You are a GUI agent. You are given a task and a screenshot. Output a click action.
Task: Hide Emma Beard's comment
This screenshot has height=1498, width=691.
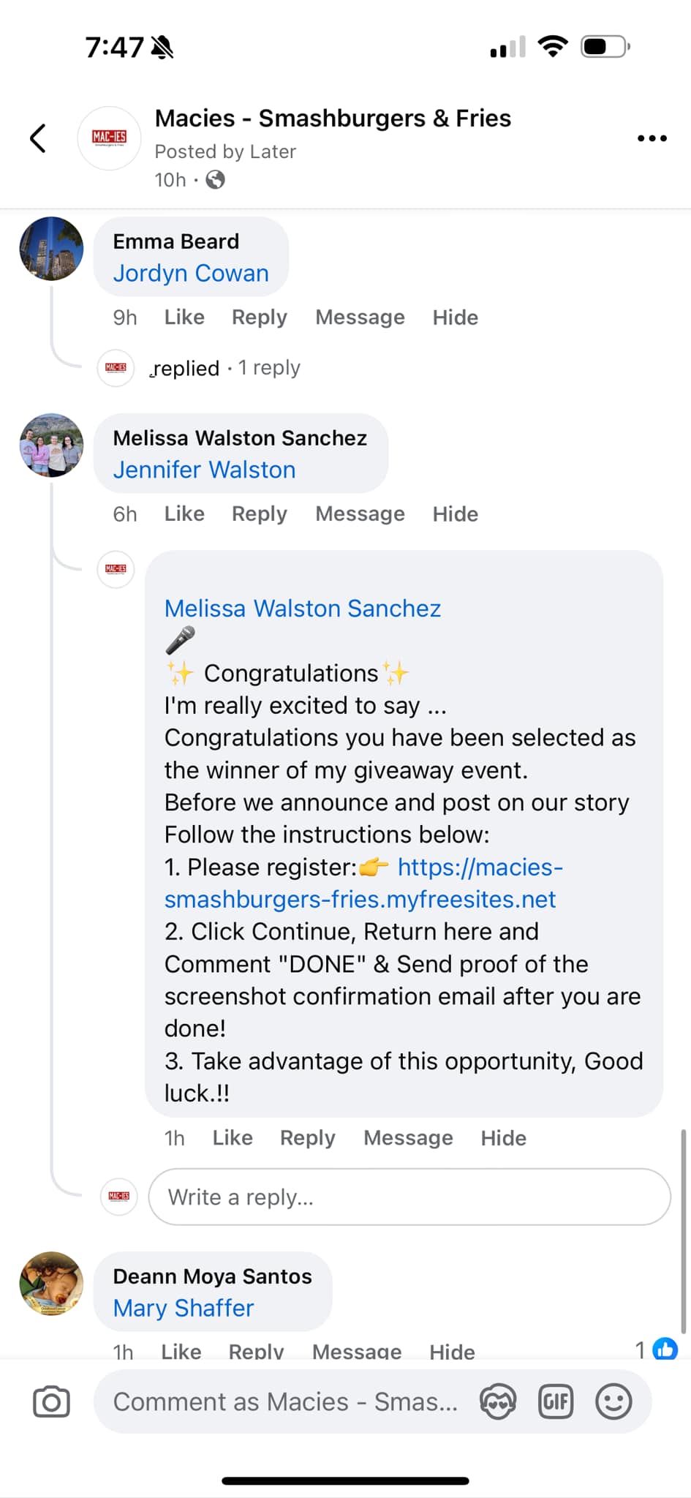point(455,317)
